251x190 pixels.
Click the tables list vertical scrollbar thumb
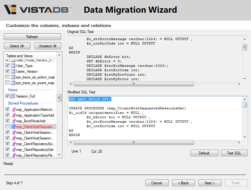59,98
